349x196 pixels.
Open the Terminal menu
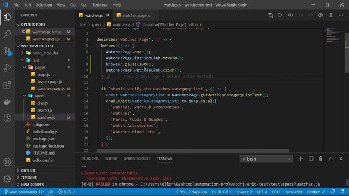click(x=100, y=5)
